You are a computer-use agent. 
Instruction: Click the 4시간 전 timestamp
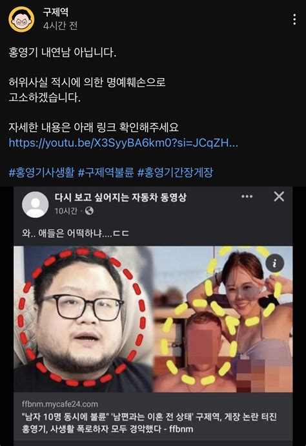click(60, 26)
